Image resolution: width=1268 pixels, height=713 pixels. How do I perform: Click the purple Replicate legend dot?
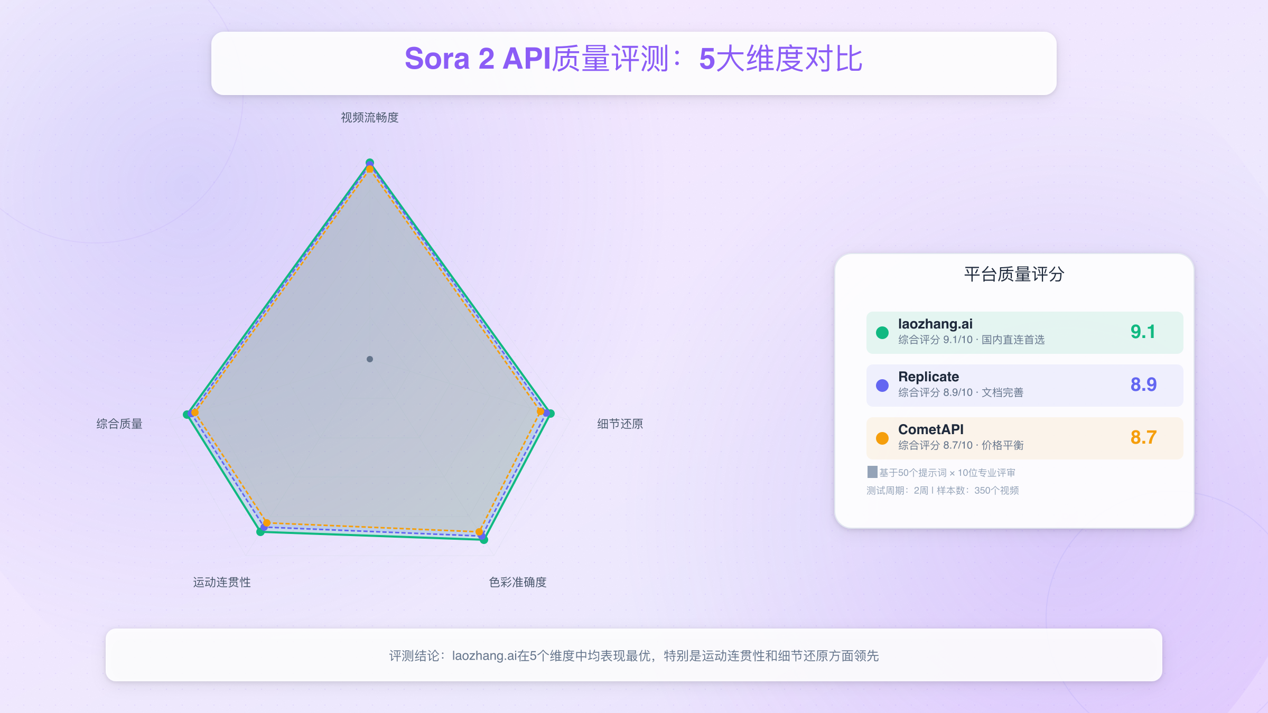click(x=882, y=386)
